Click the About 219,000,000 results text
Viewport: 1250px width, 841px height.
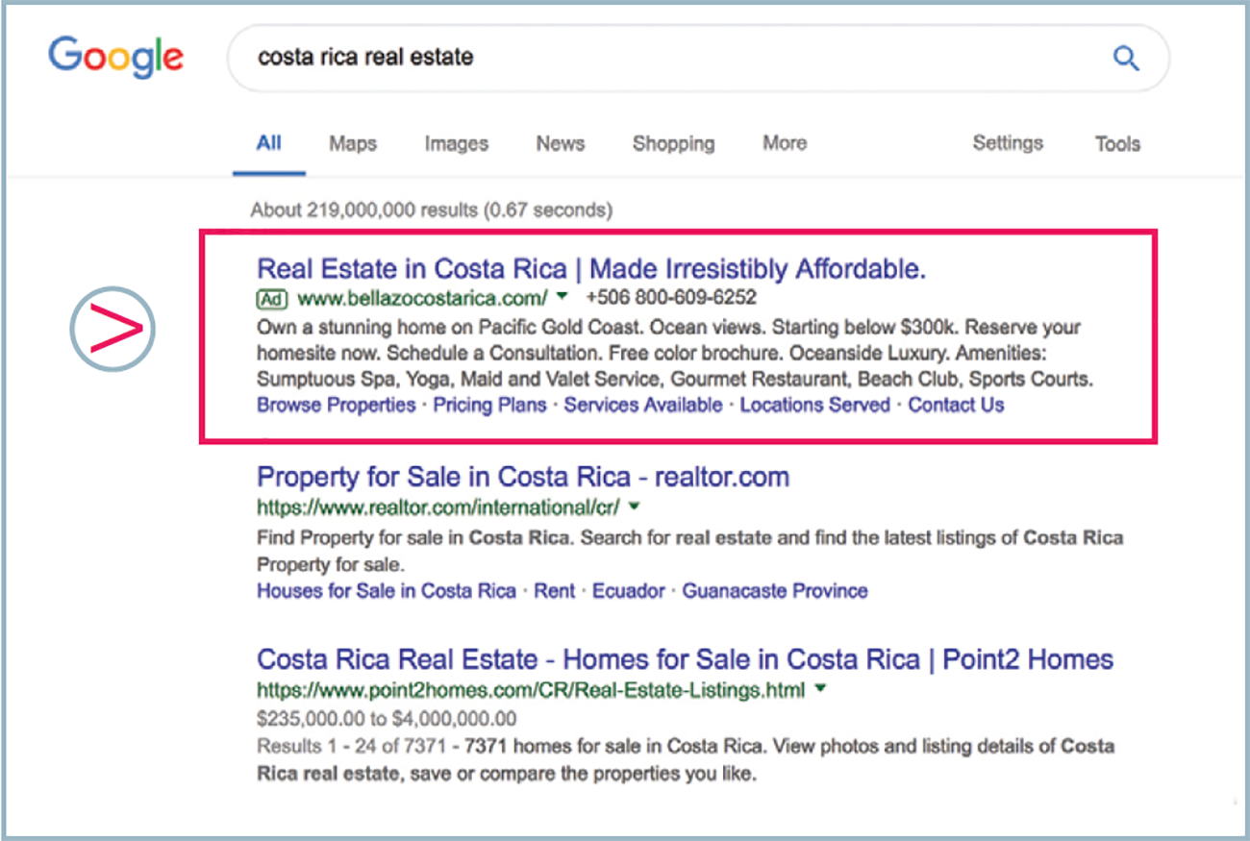tap(431, 210)
